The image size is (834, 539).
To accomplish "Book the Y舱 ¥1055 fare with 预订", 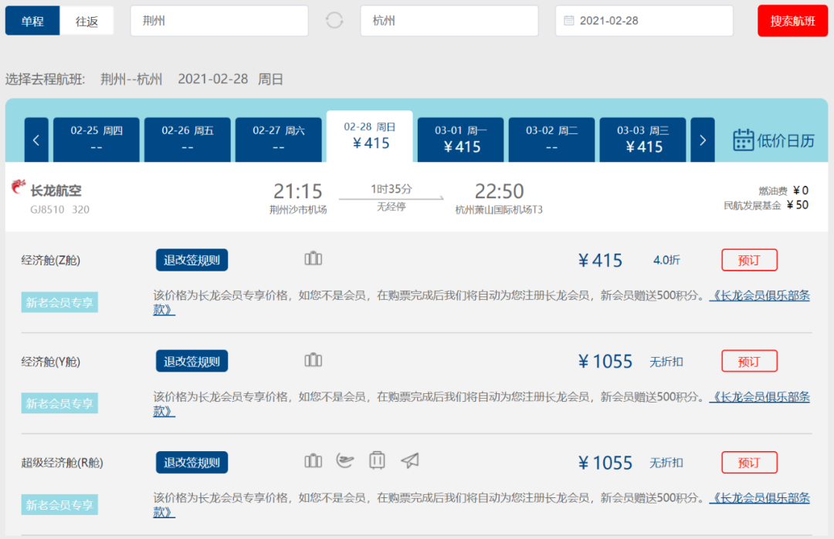I will tap(749, 361).
